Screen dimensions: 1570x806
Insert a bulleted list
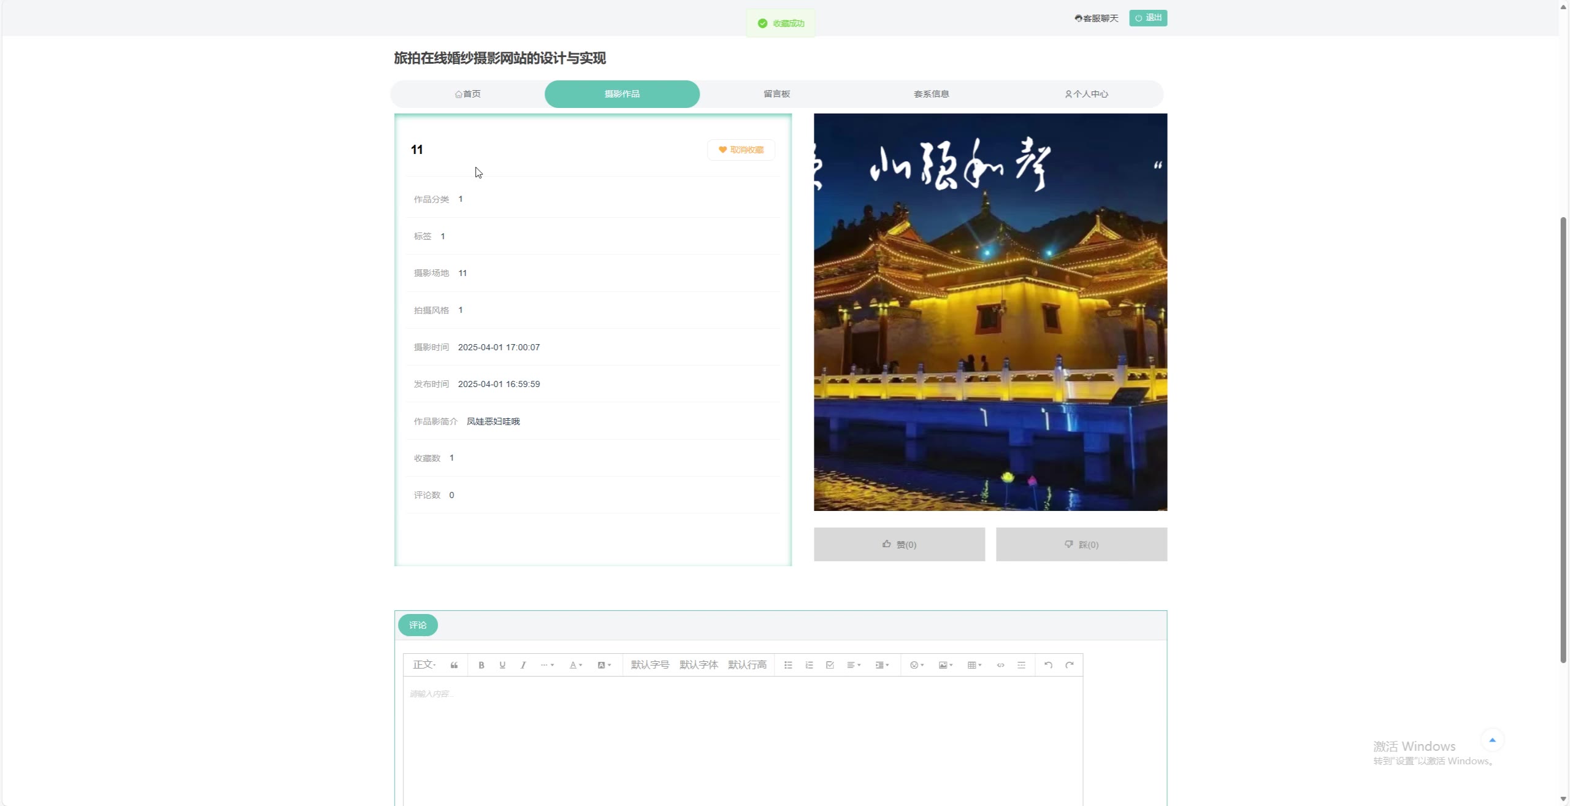(x=788, y=665)
